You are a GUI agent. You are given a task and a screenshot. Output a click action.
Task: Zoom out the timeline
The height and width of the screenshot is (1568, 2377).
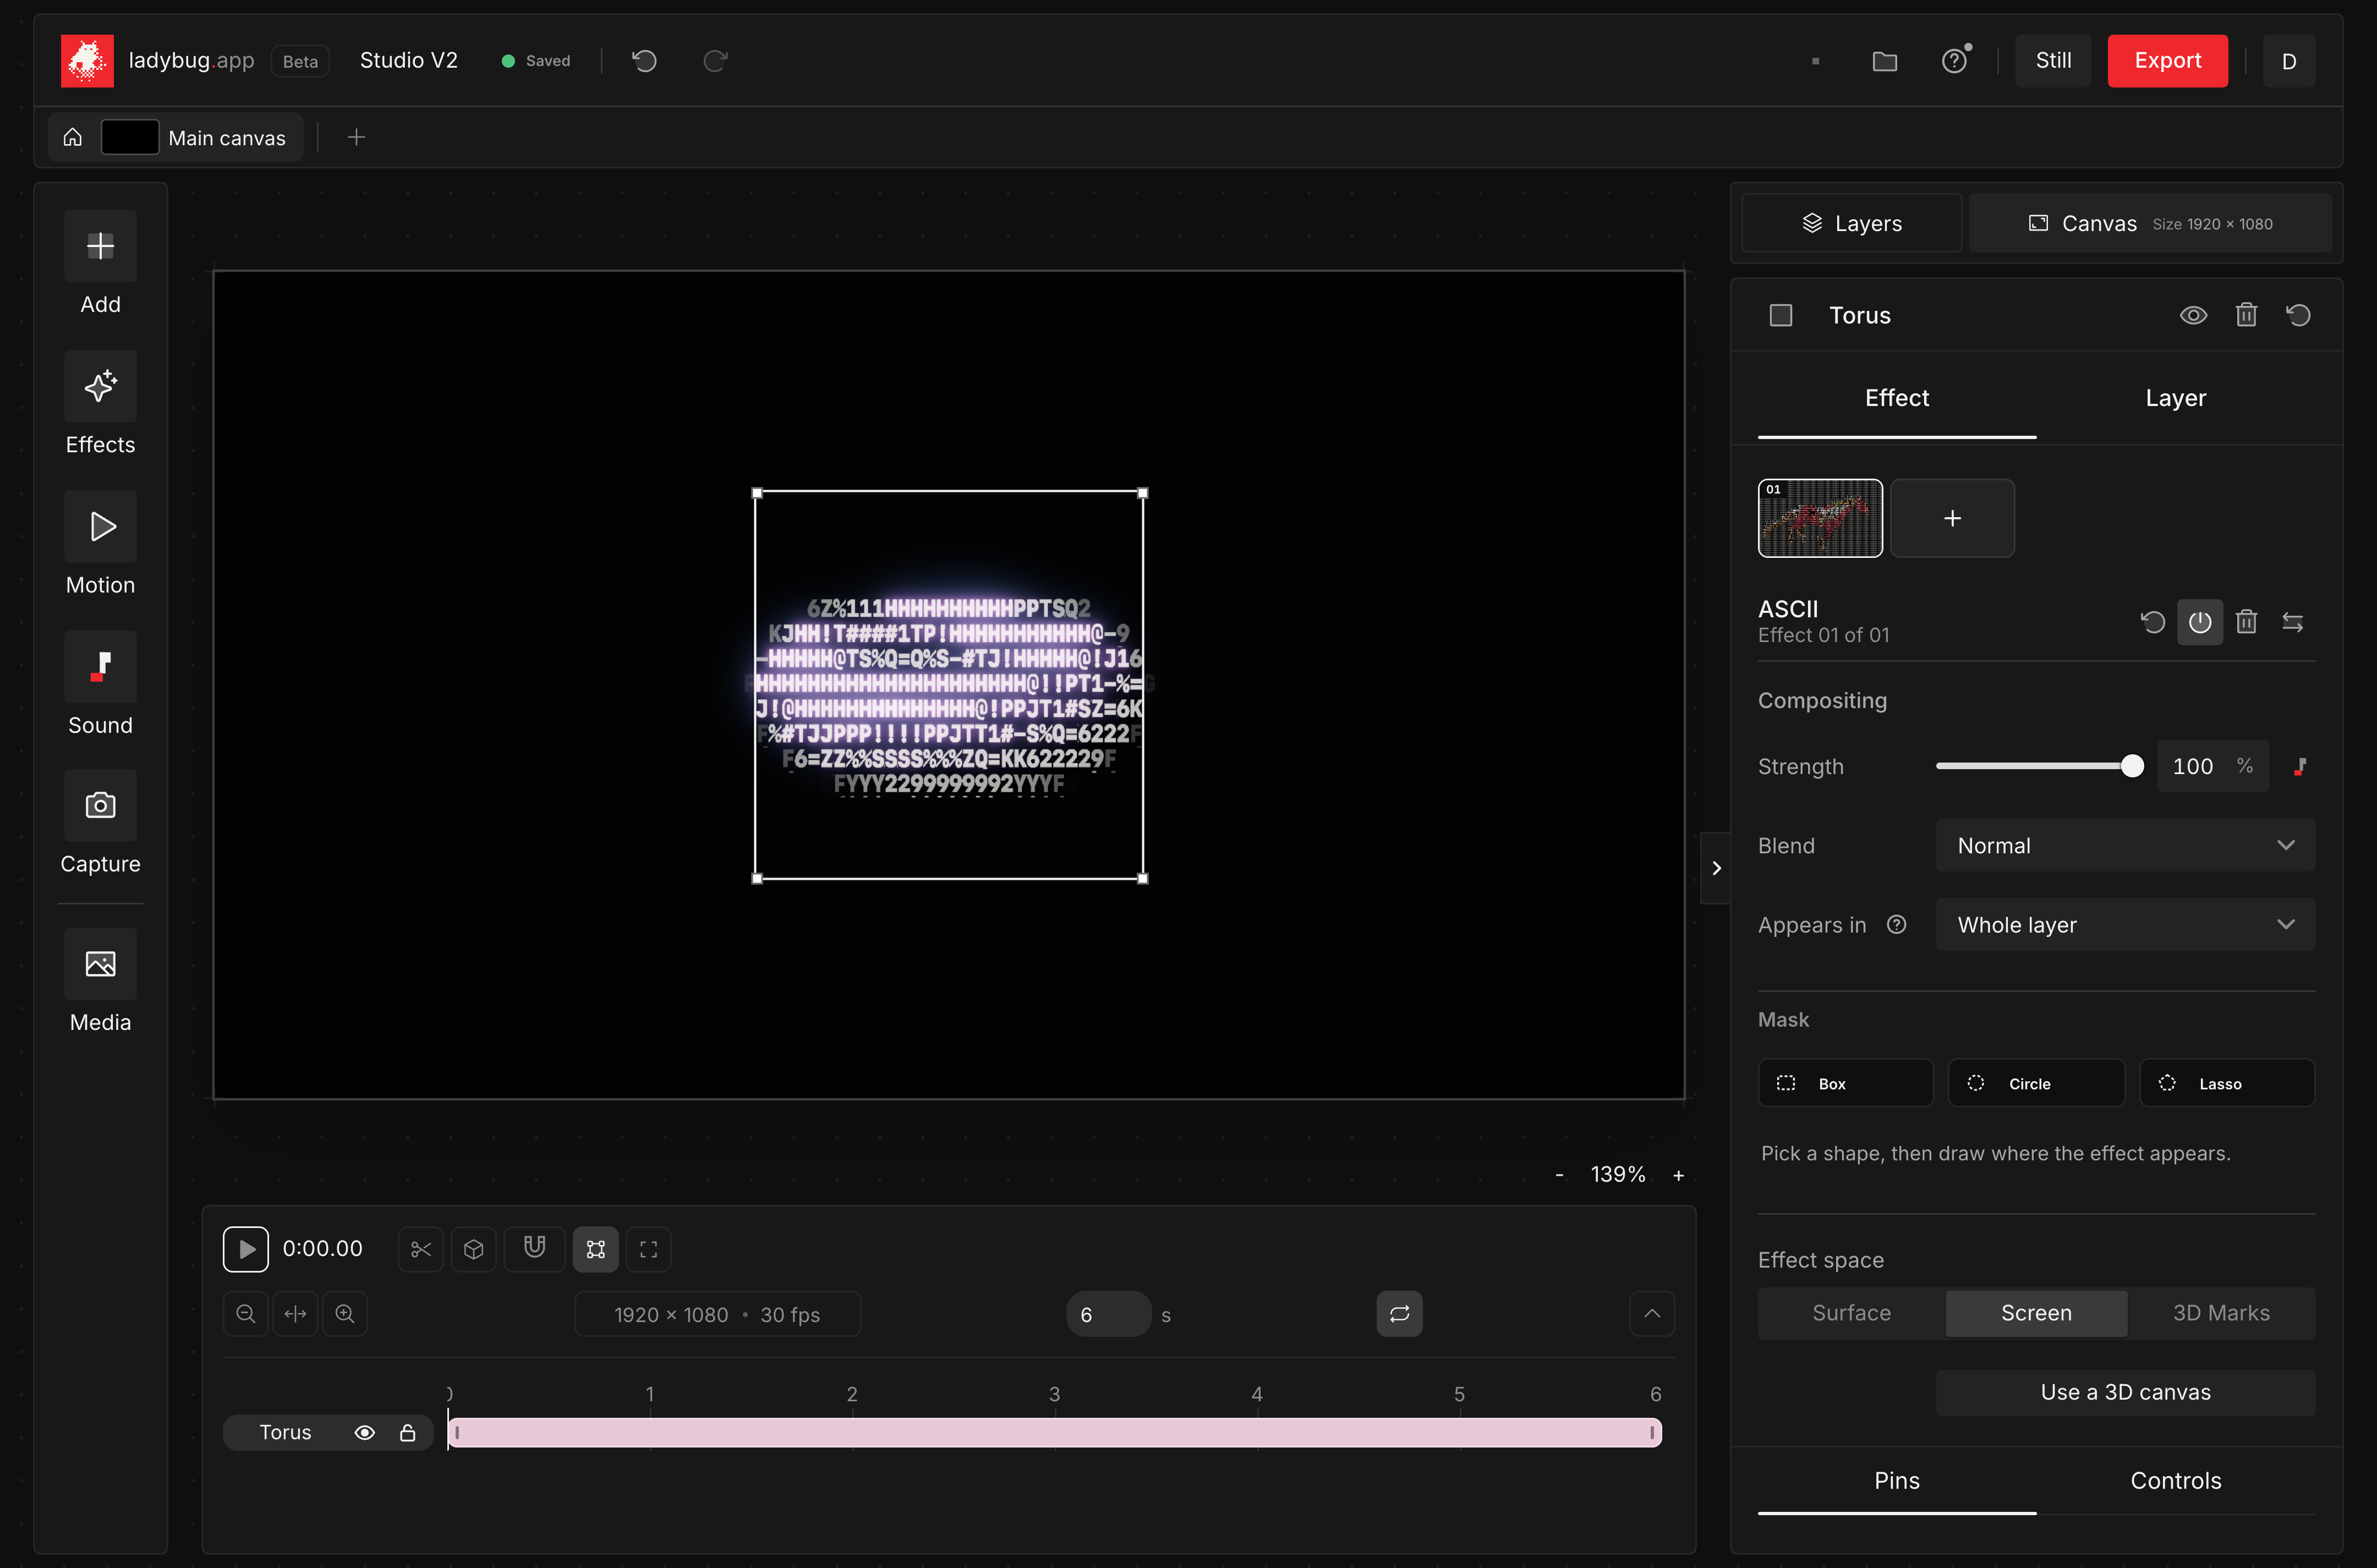click(x=245, y=1314)
